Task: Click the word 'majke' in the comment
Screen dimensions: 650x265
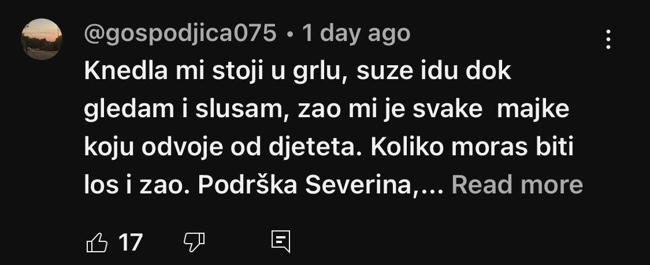Action: pyautogui.click(x=533, y=110)
